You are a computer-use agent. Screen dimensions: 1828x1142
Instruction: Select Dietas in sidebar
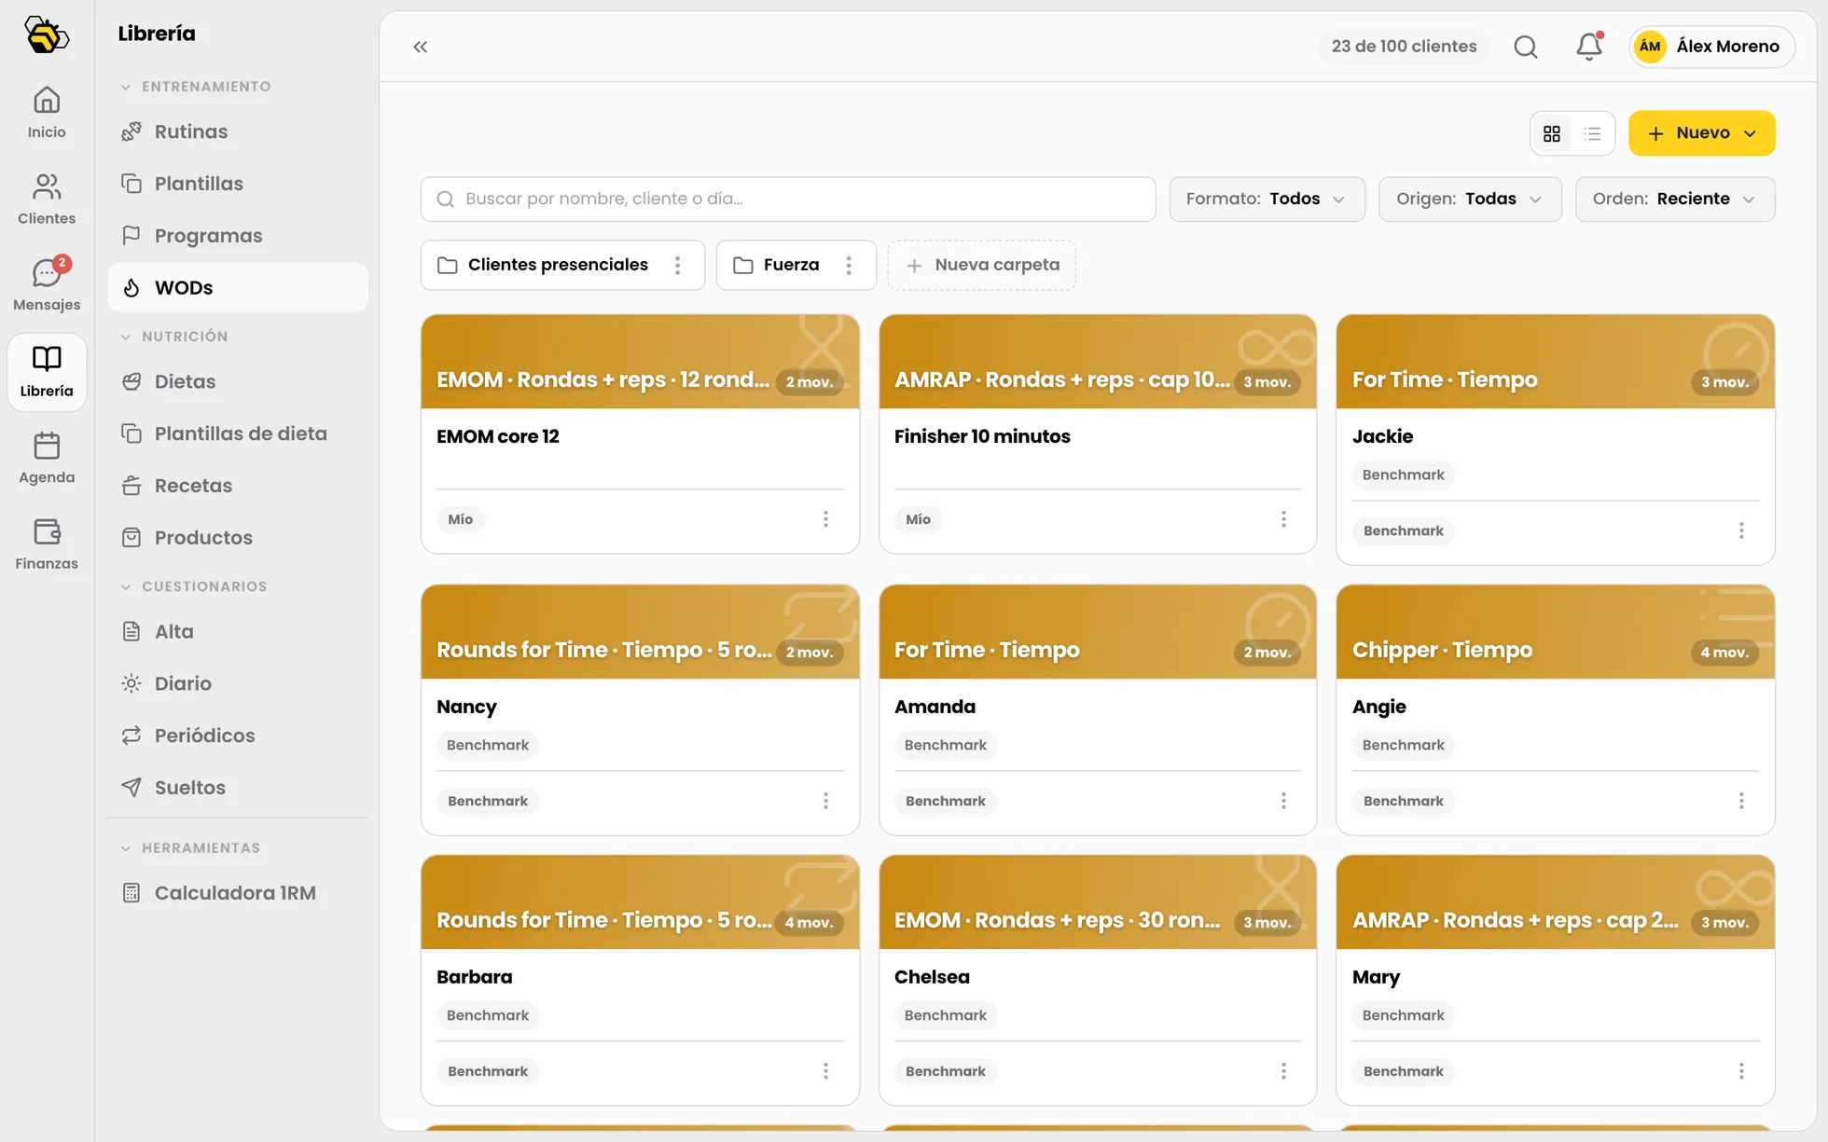coord(238,381)
